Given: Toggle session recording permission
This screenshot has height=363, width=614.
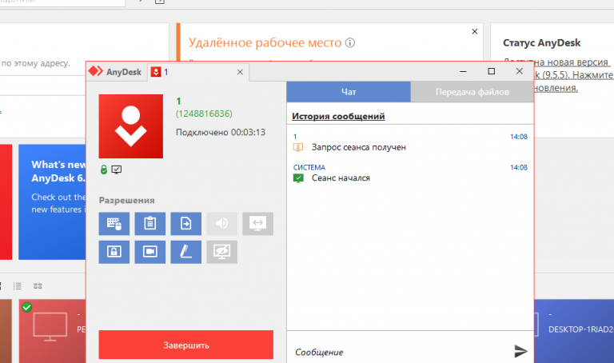Looking at the screenshot, I should click(x=150, y=252).
